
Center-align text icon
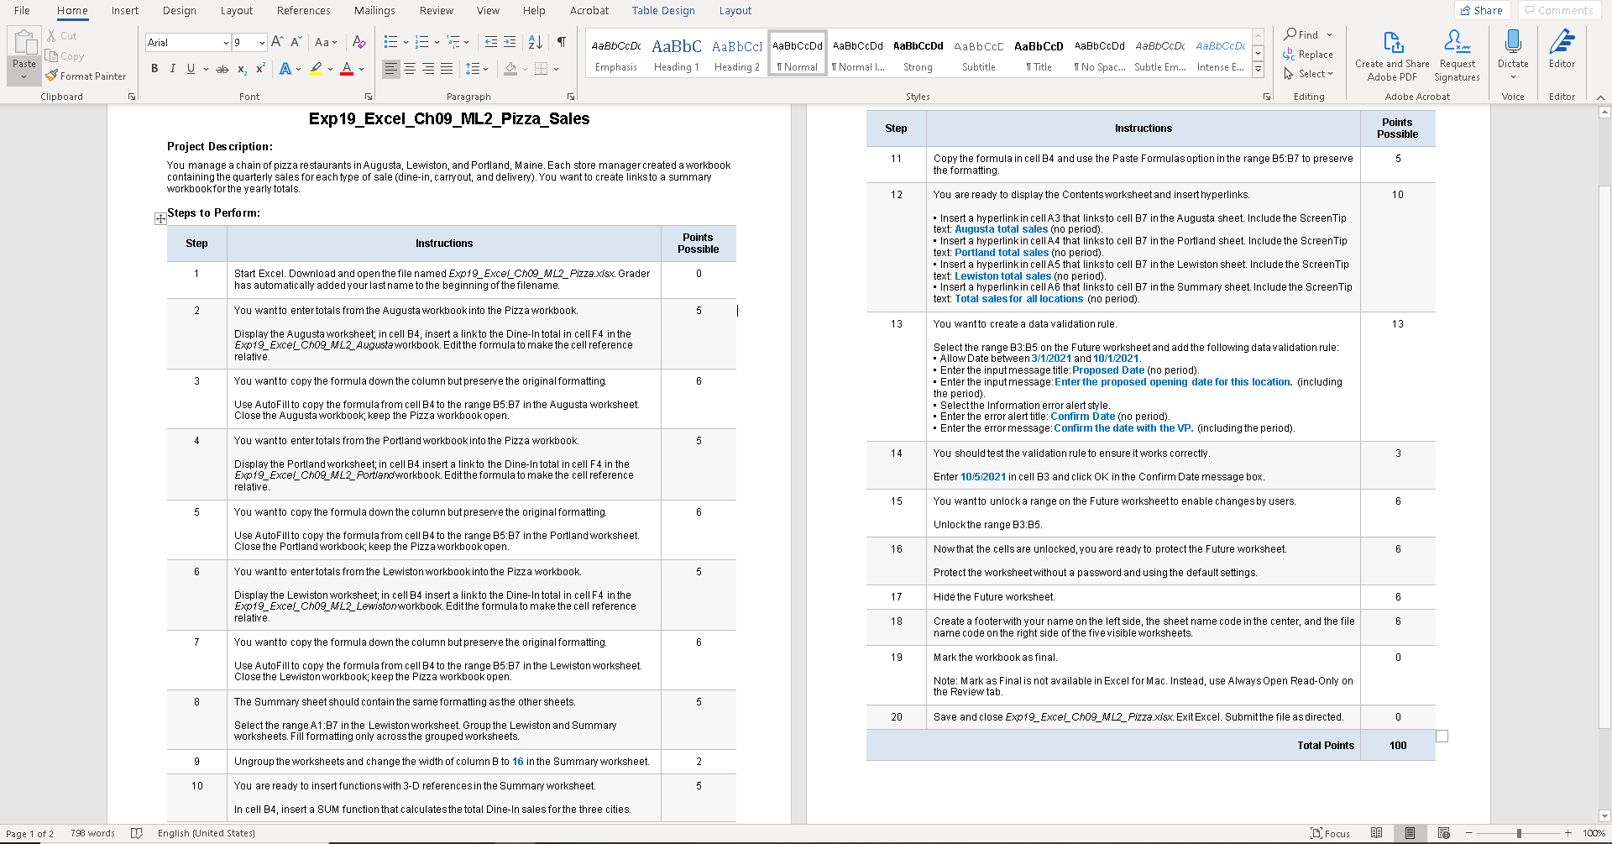tap(410, 69)
